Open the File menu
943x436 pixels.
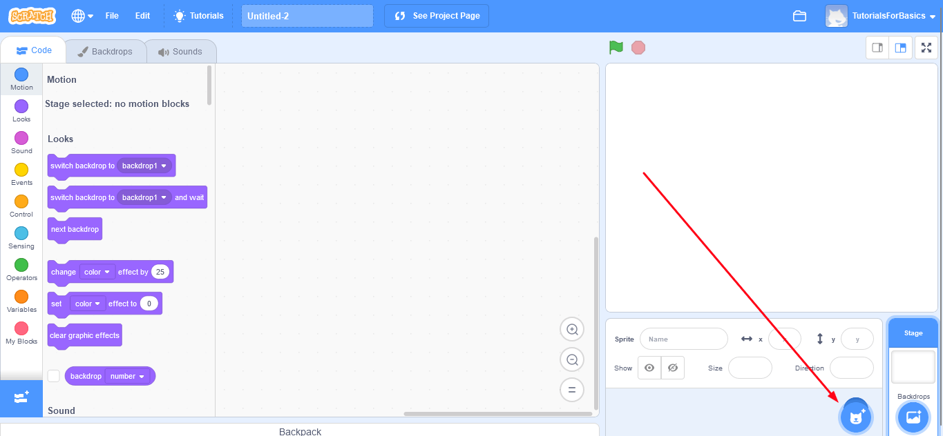point(112,16)
